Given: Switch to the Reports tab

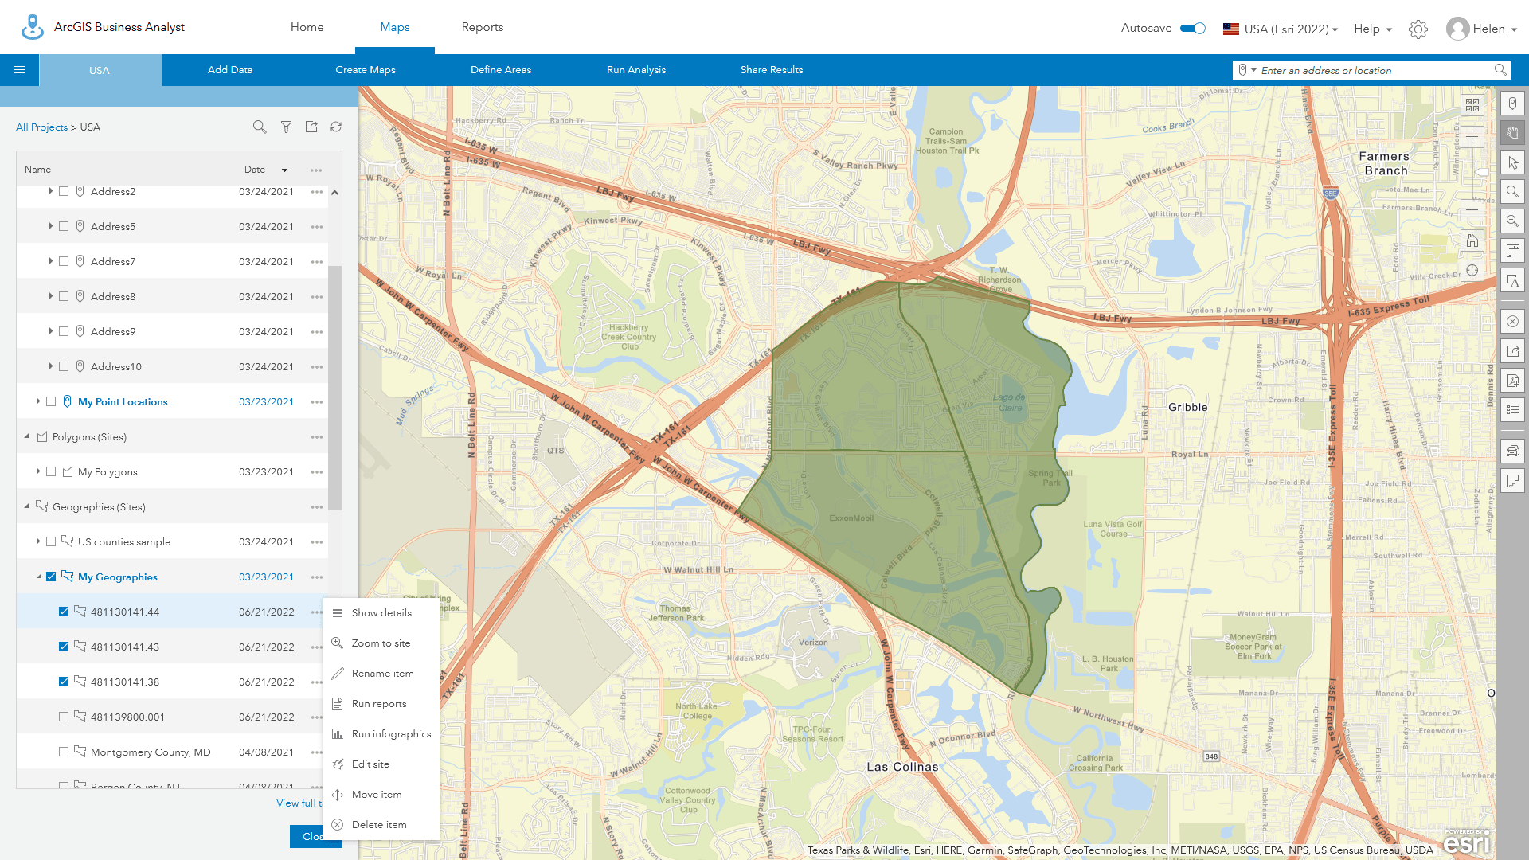Looking at the screenshot, I should point(482,26).
